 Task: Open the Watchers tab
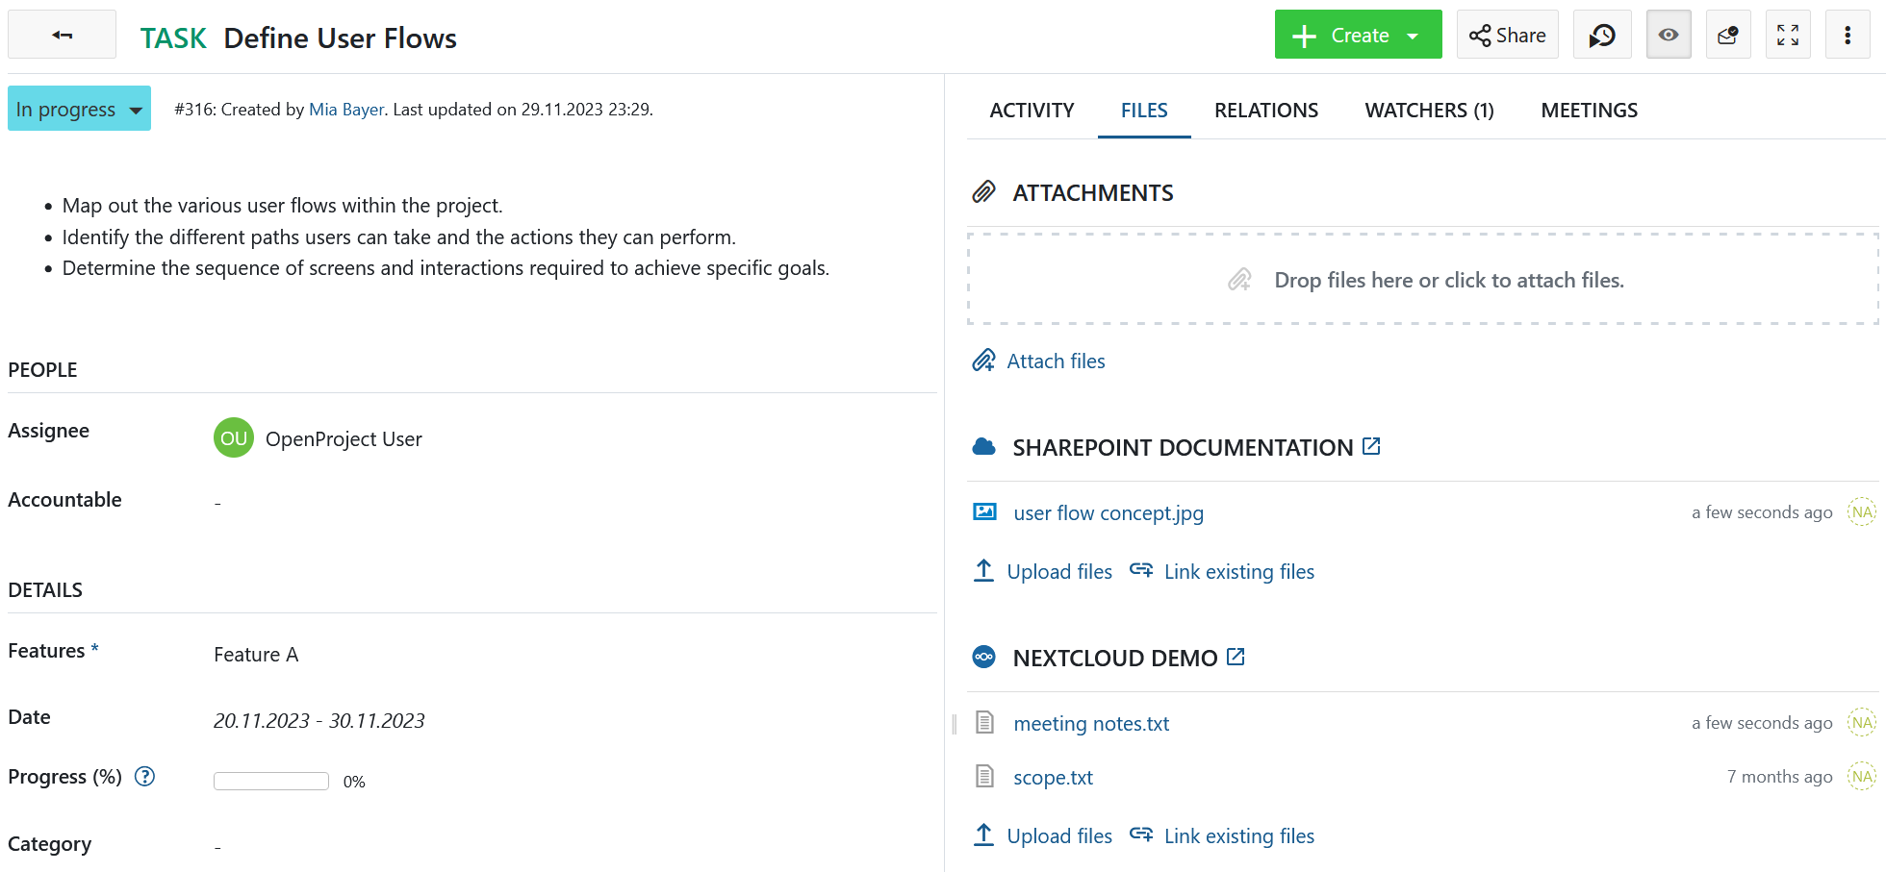point(1429,110)
